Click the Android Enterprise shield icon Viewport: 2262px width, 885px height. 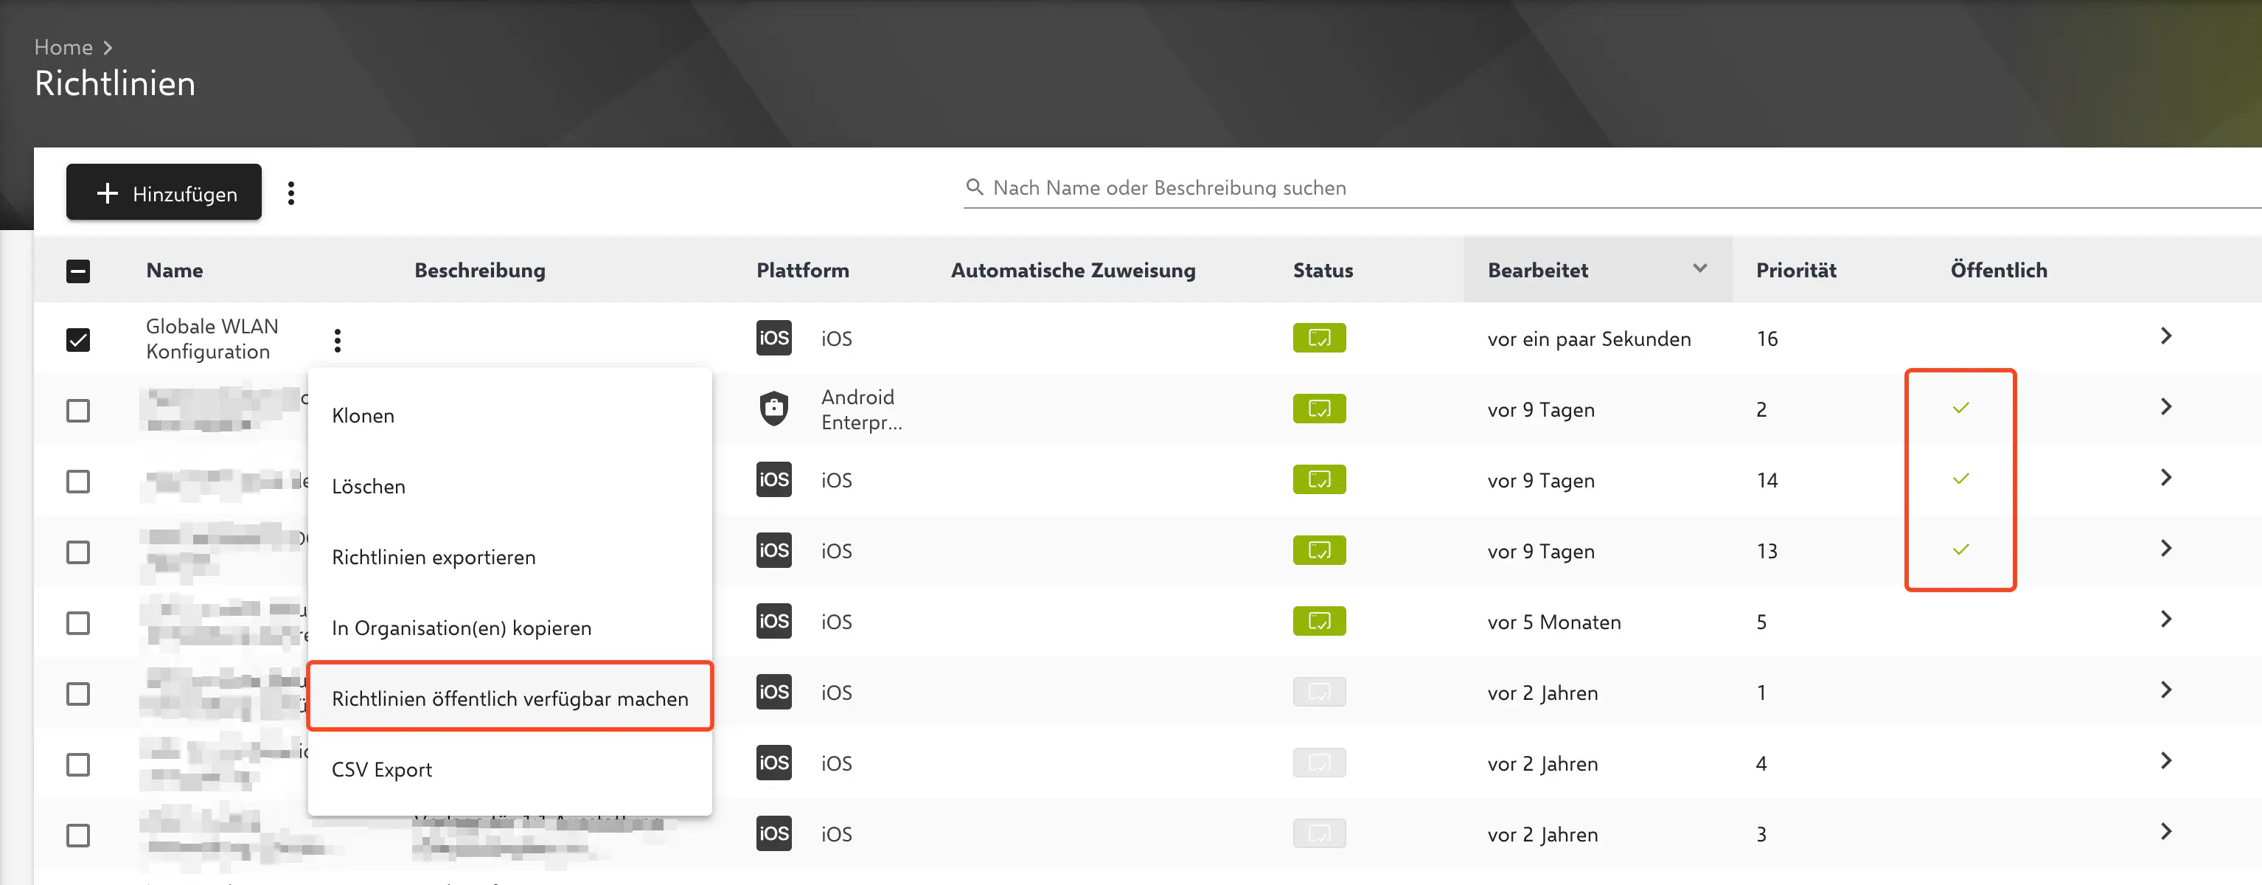773,409
